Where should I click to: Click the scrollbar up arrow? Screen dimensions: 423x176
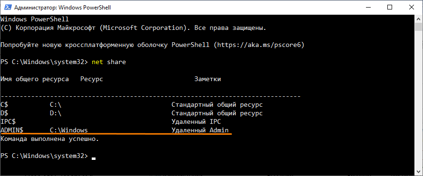pyautogui.click(x=418, y=19)
